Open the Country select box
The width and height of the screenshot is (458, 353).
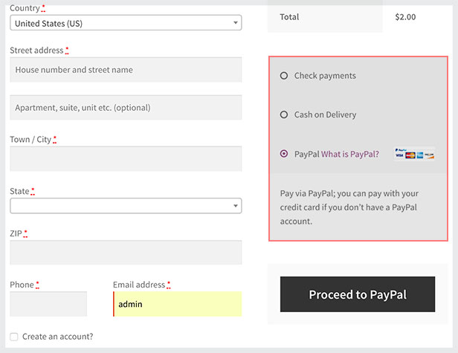126,23
